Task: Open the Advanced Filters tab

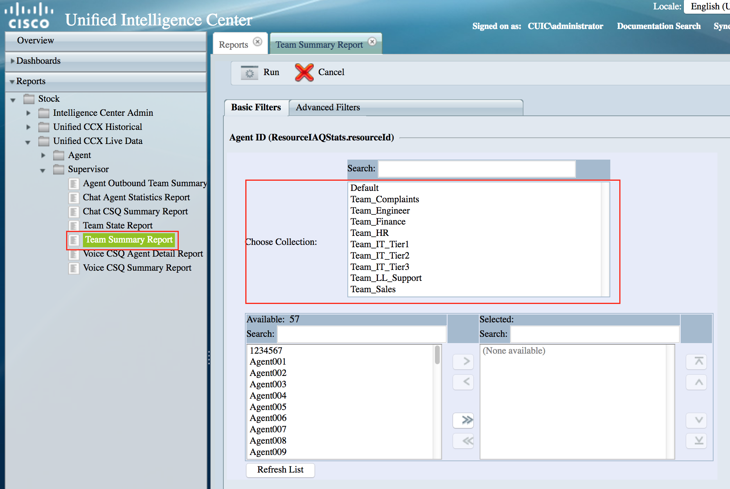Action: tap(328, 108)
